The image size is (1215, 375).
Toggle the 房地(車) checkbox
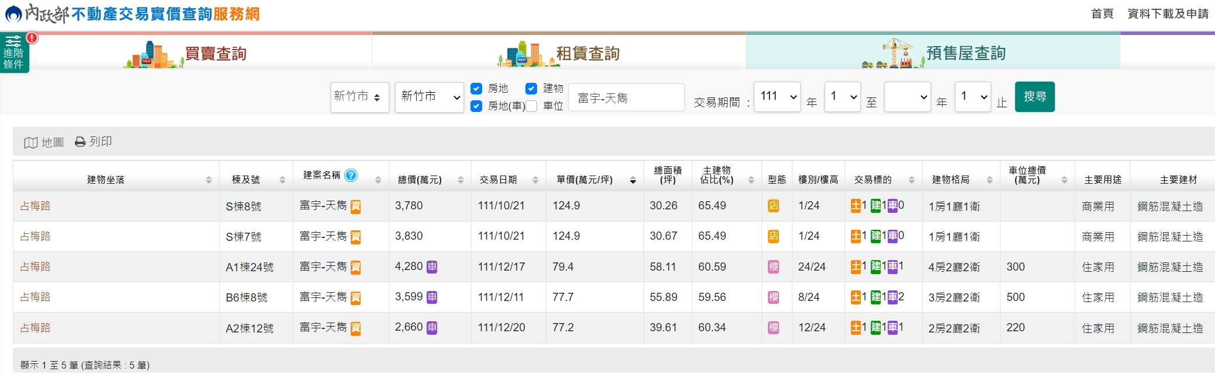(x=476, y=106)
